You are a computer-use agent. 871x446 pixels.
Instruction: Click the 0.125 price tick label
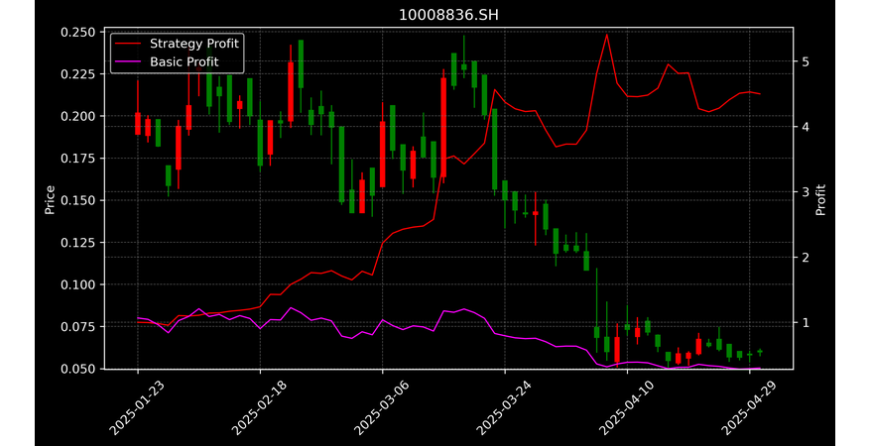(x=77, y=243)
